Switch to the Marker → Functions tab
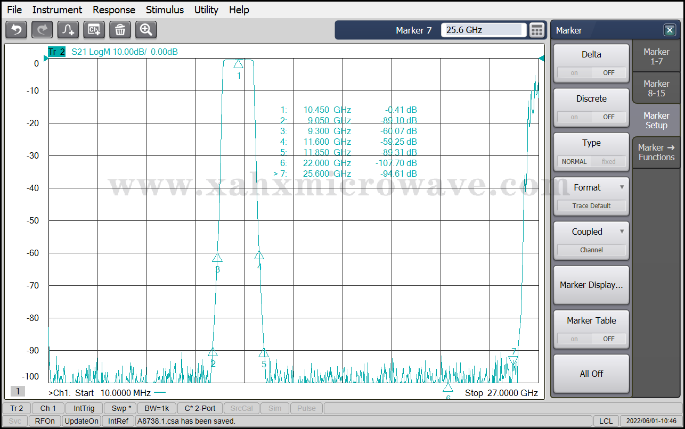Viewport: 685px width, 429px height. pyautogui.click(x=656, y=152)
